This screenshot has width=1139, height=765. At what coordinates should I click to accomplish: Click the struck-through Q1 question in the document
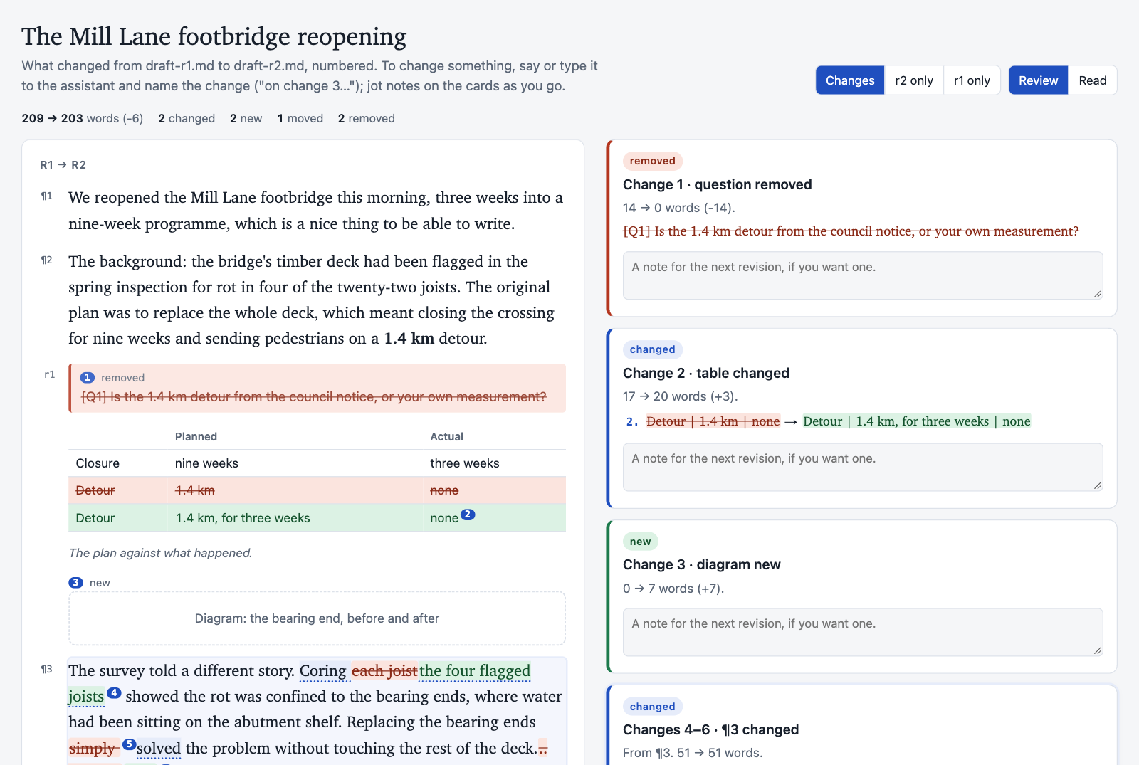pos(314,396)
